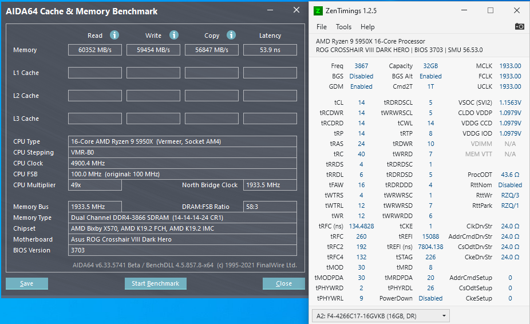Take a screenshot with the camera icon
This screenshot has height=324, width=530.
(x=519, y=26)
